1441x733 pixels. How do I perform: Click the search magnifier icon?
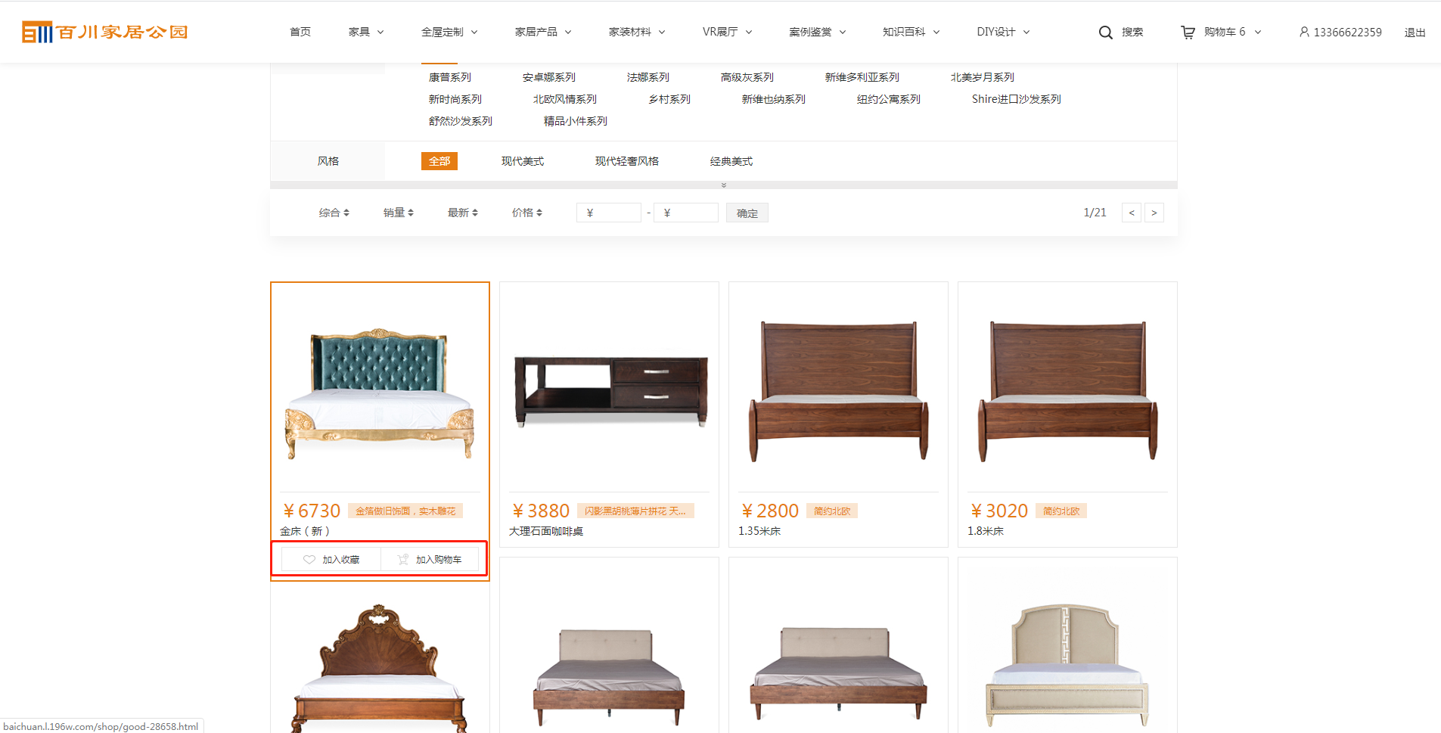(x=1105, y=33)
